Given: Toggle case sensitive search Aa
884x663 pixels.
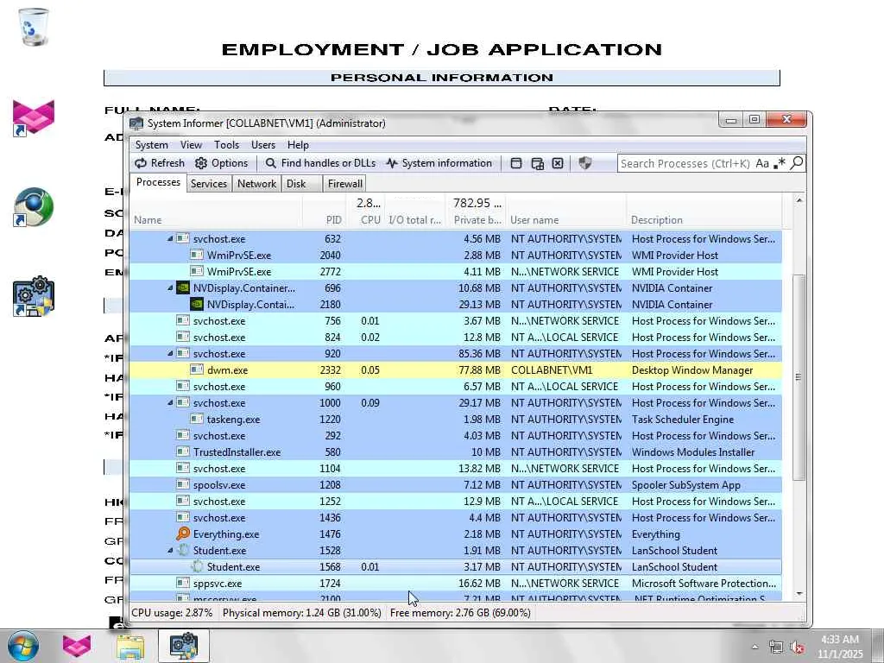Looking at the screenshot, I should pos(762,163).
